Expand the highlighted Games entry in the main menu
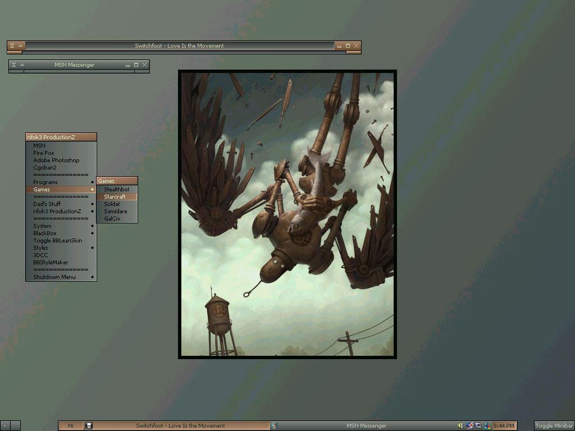Screen dimensions: 575x431 coord(61,190)
